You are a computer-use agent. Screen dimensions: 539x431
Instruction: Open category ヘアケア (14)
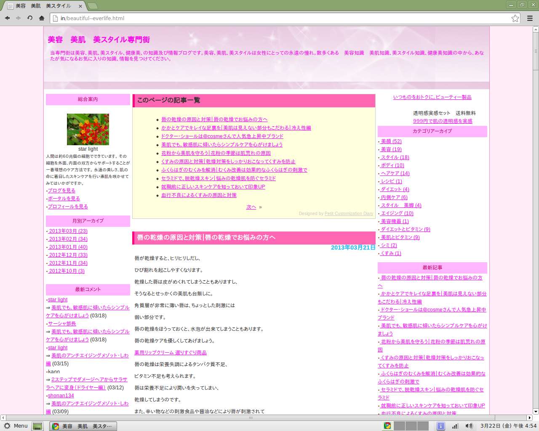395,173
